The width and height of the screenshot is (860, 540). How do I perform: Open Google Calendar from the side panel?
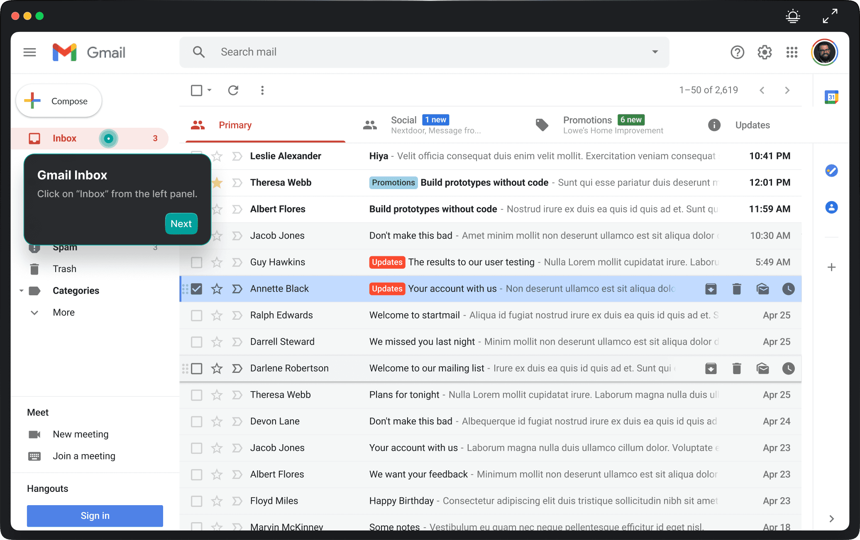(831, 97)
